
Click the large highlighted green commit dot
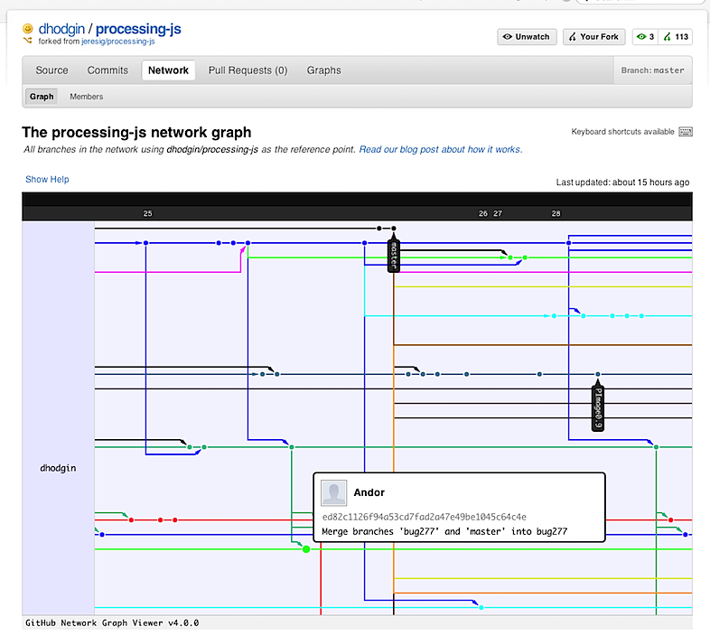[x=306, y=549]
